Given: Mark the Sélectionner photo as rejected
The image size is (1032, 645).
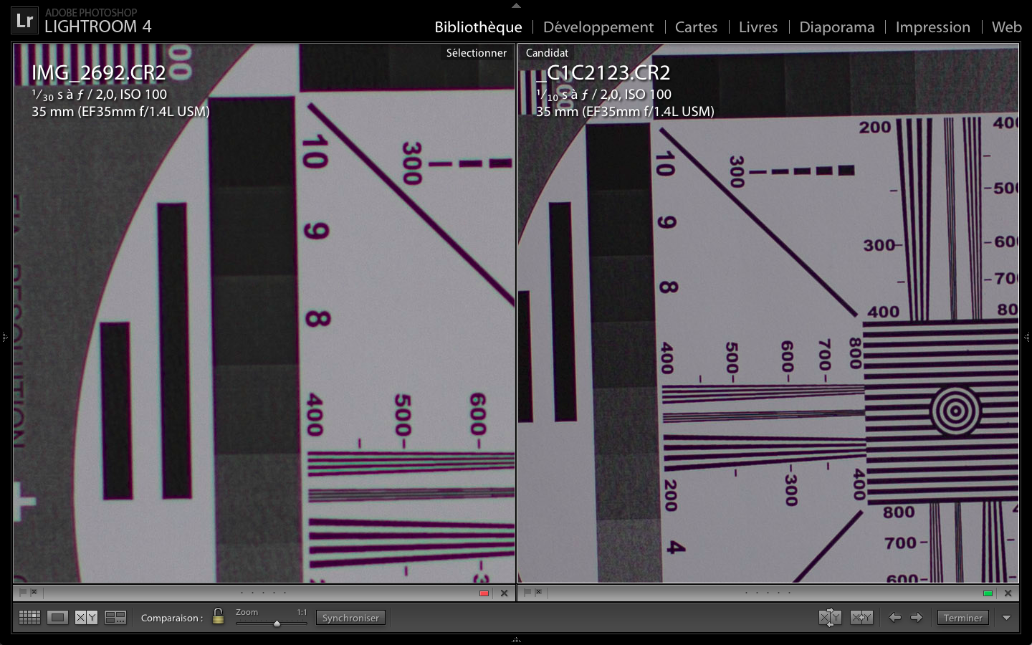Looking at the screenshot, I should click(x=34, y=592).
